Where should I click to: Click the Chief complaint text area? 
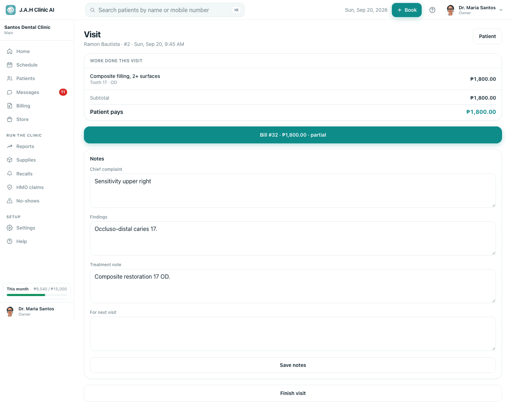pos(293,191)
